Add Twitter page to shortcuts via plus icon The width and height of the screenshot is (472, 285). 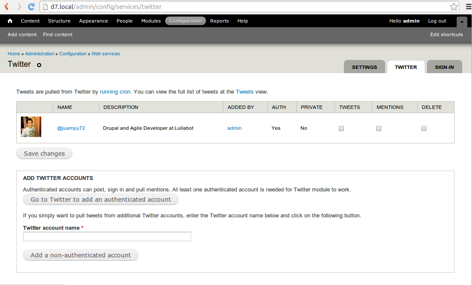point(39,65)
